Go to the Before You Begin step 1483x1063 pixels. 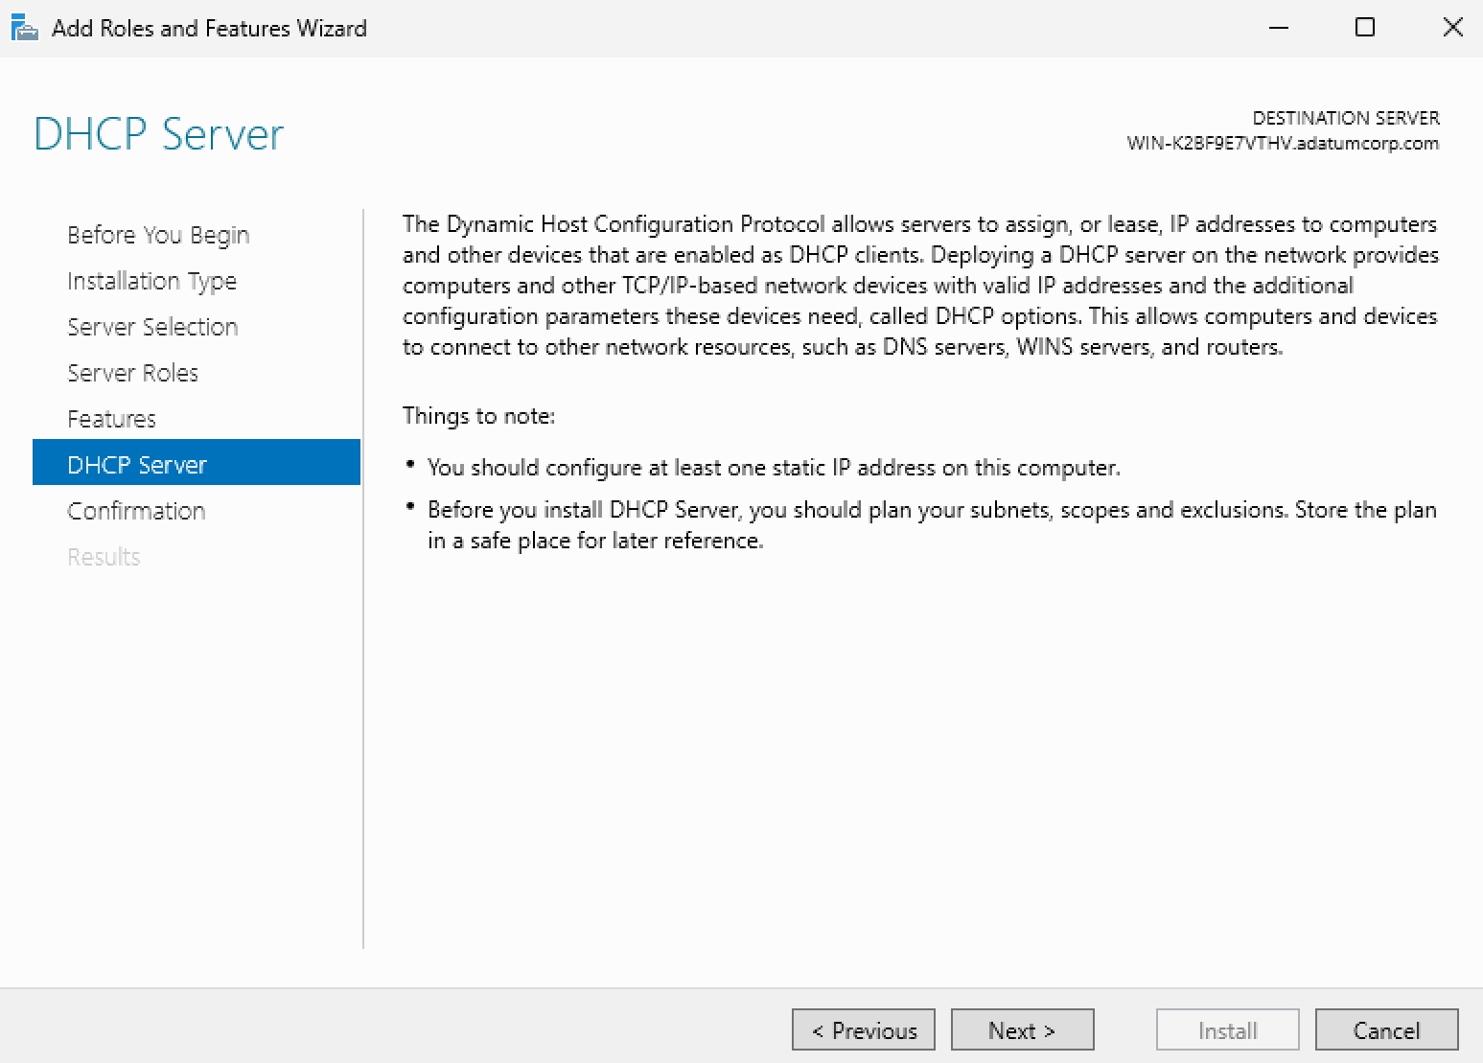point(158,235)
